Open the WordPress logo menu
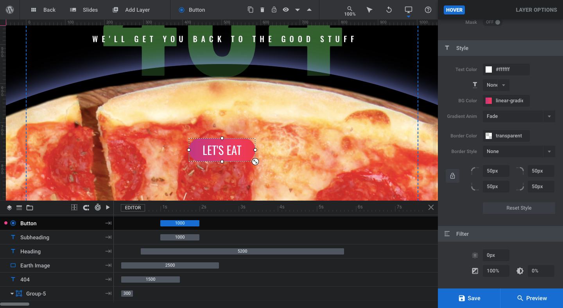563x308 pixels. click(10, 10)
